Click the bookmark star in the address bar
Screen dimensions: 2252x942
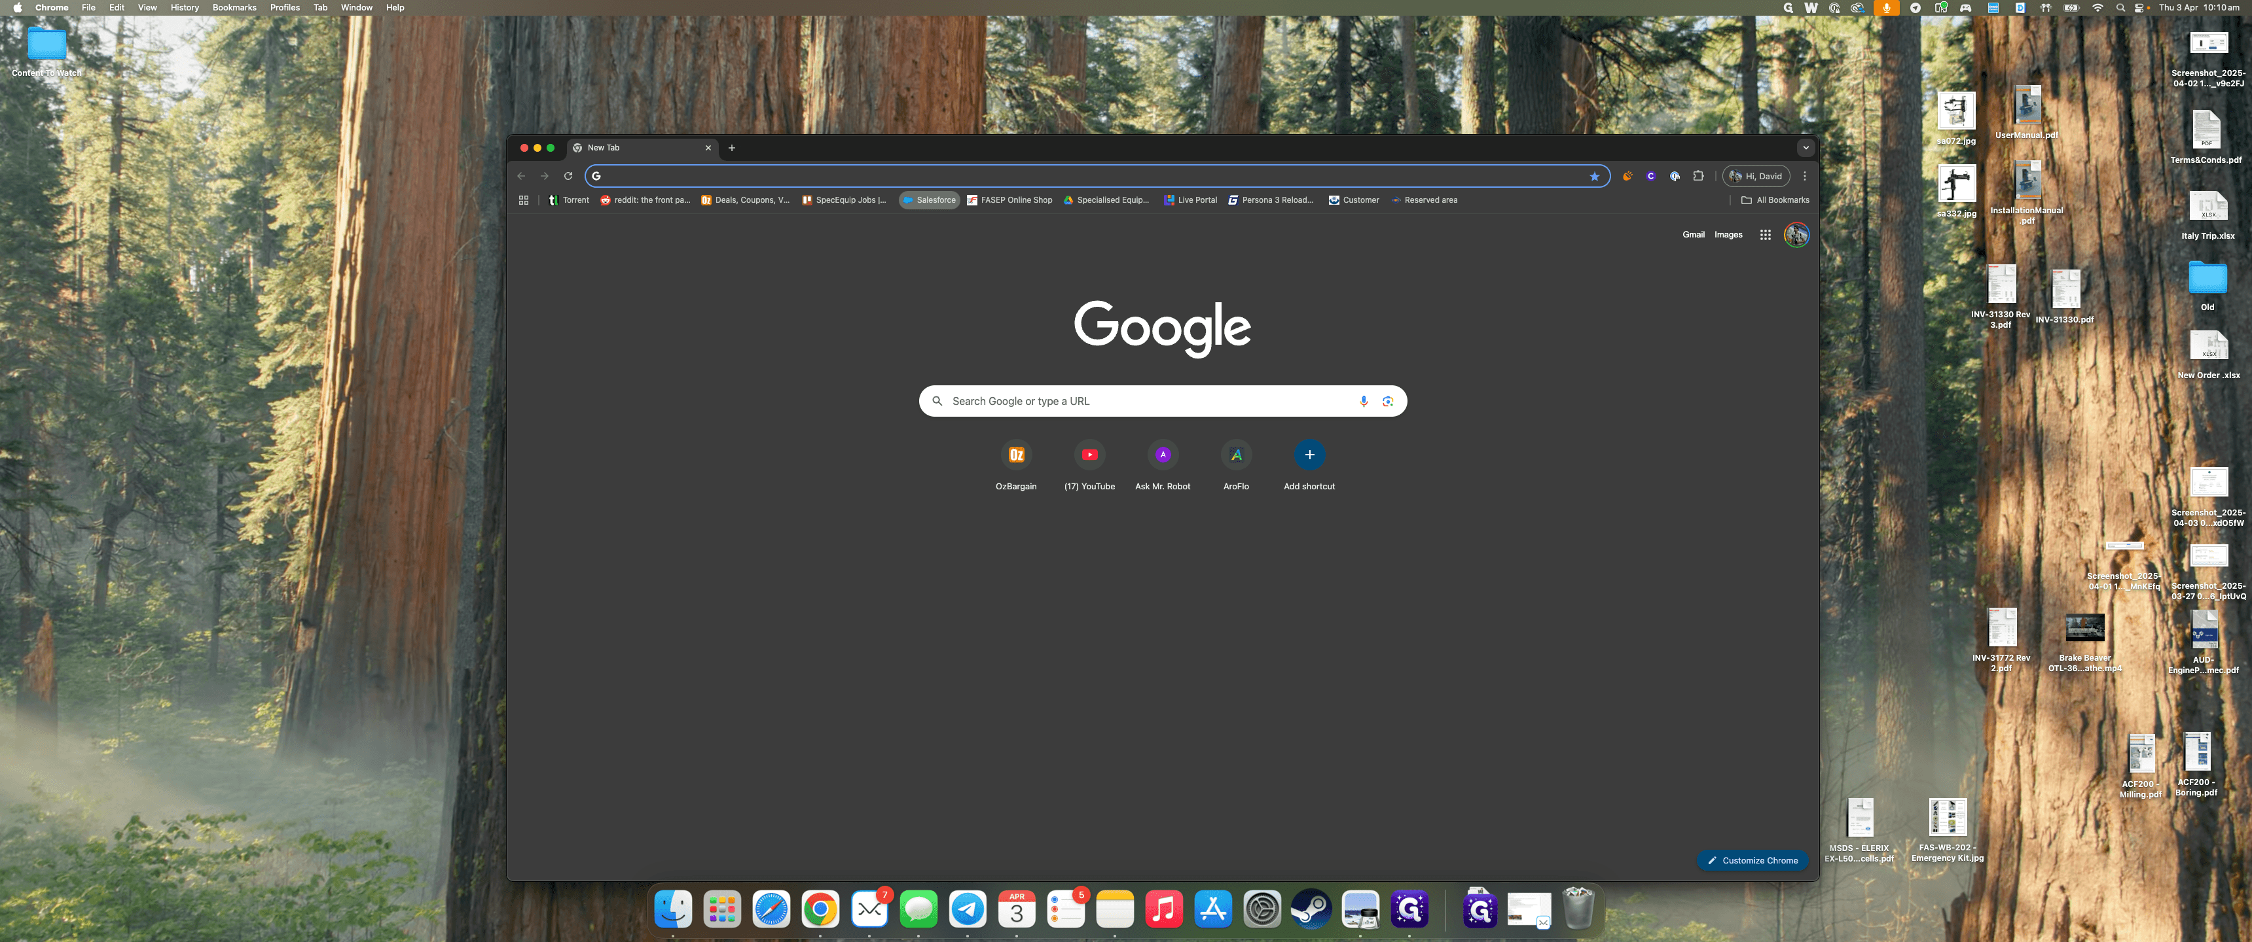tap(1595, 177)
